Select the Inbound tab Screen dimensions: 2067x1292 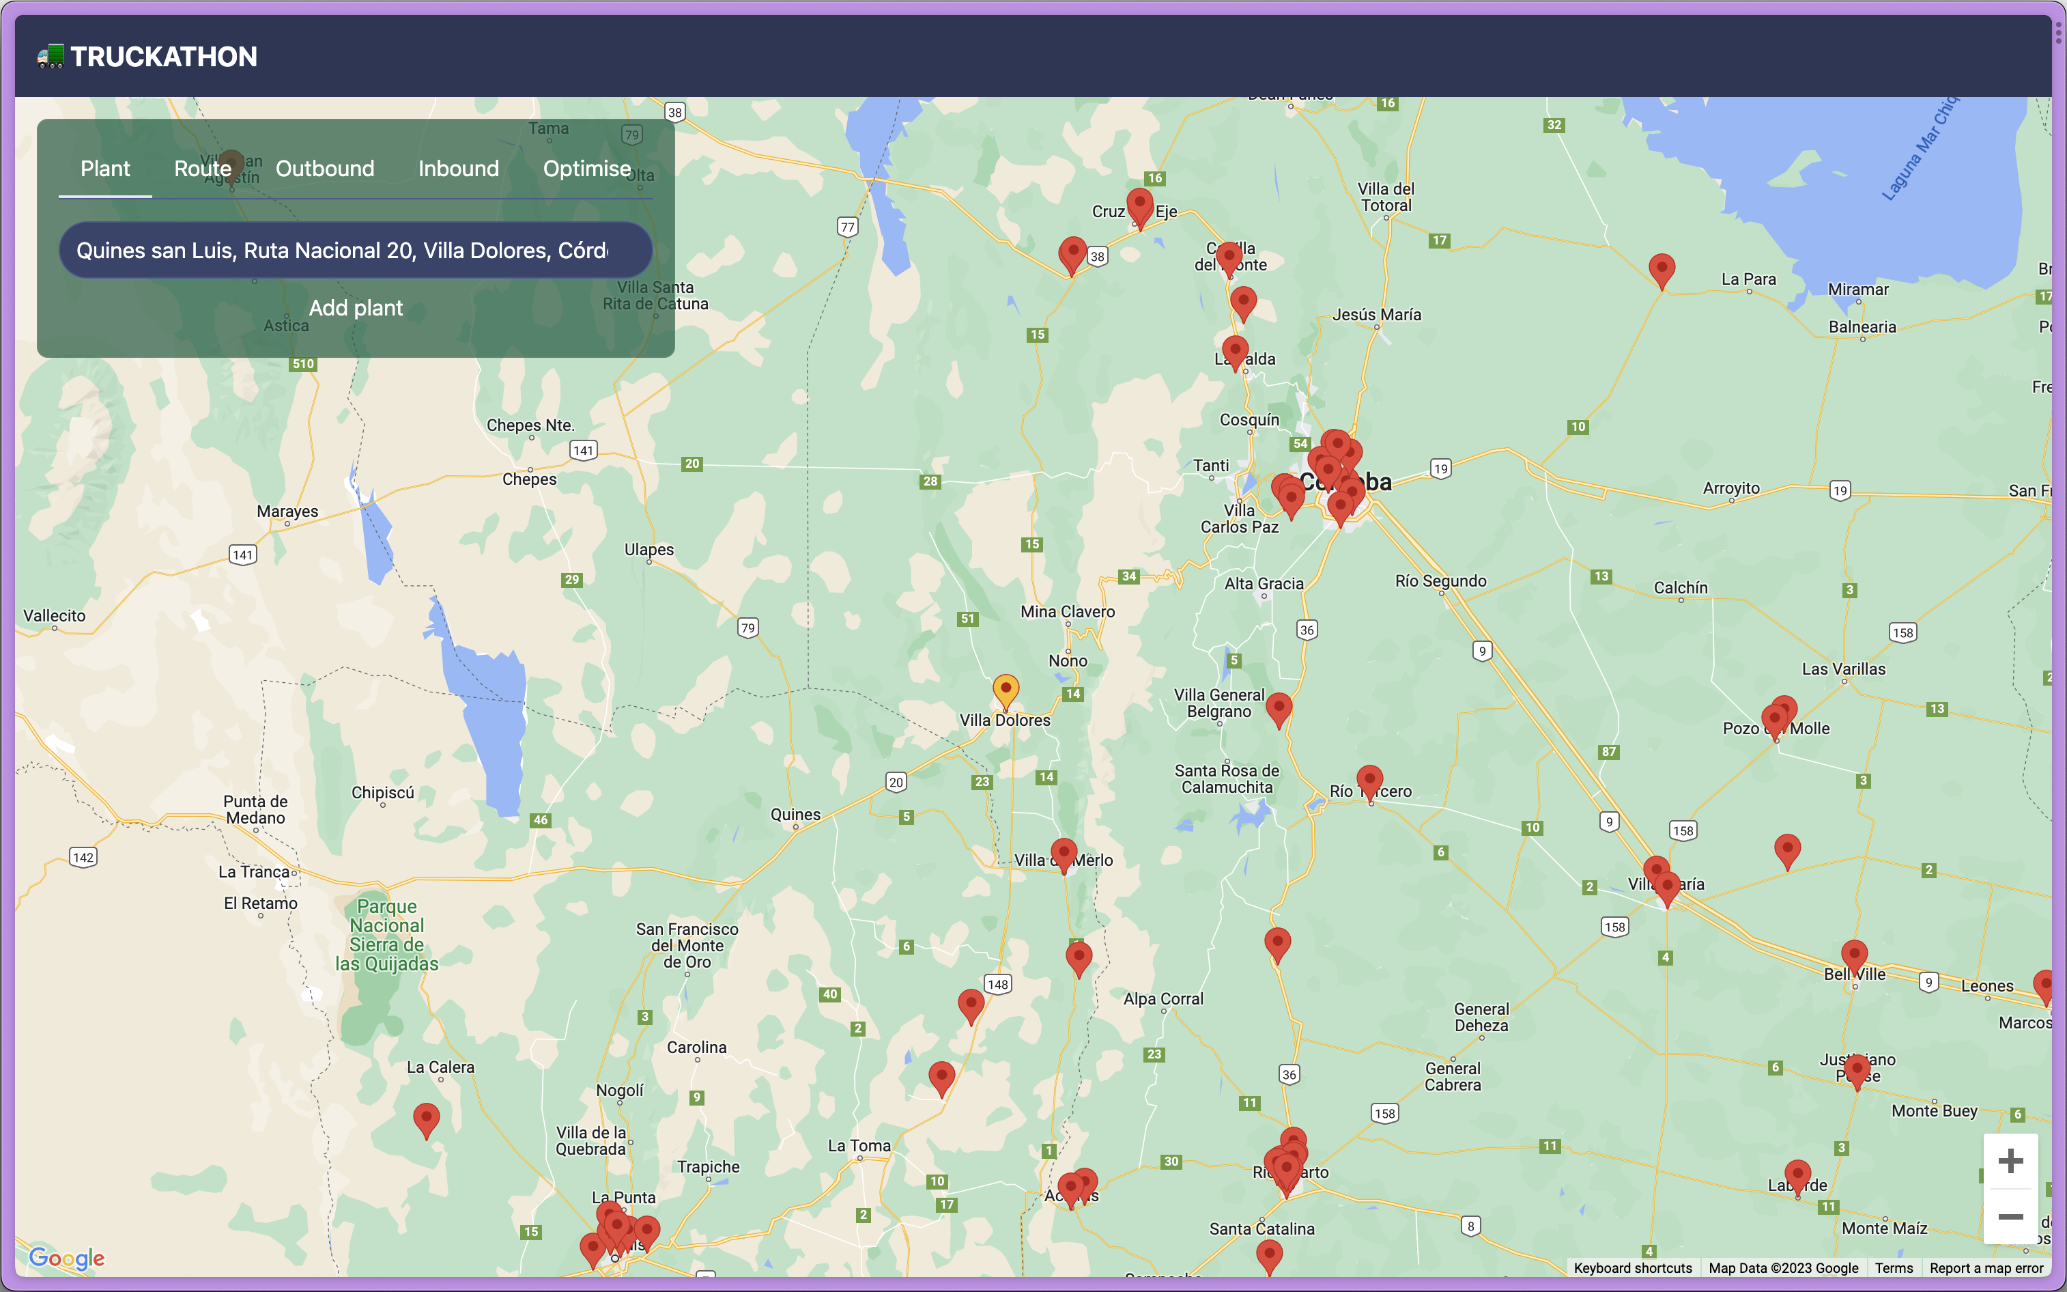[459, 169]
